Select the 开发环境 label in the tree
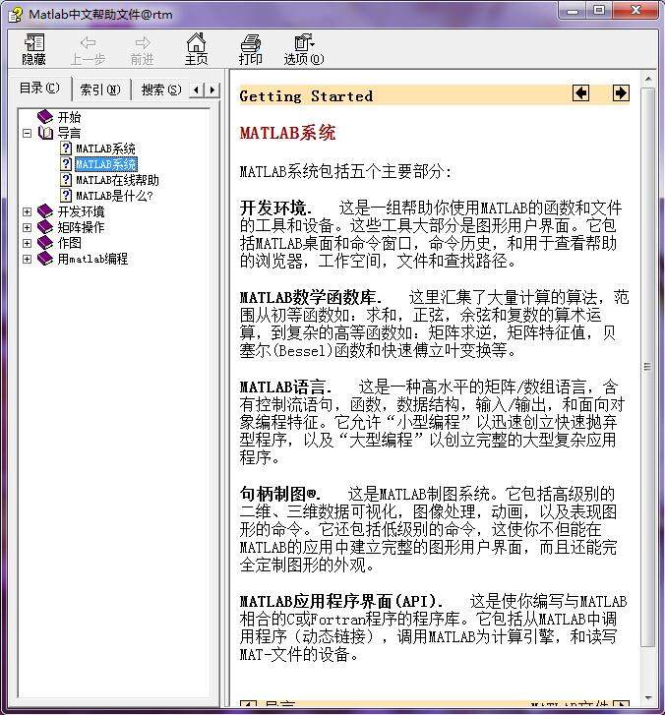Screen dimensions: 665x715 click(x=82, y=211)
